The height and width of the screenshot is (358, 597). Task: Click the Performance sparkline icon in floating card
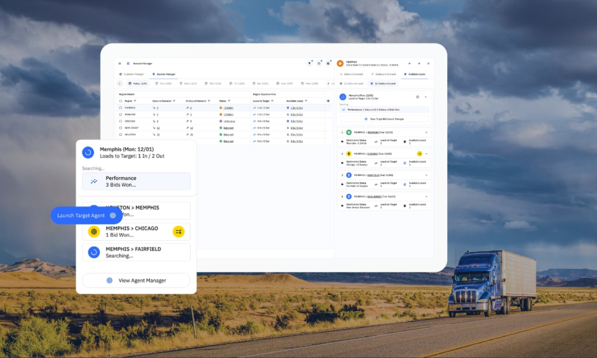point(94,182)
